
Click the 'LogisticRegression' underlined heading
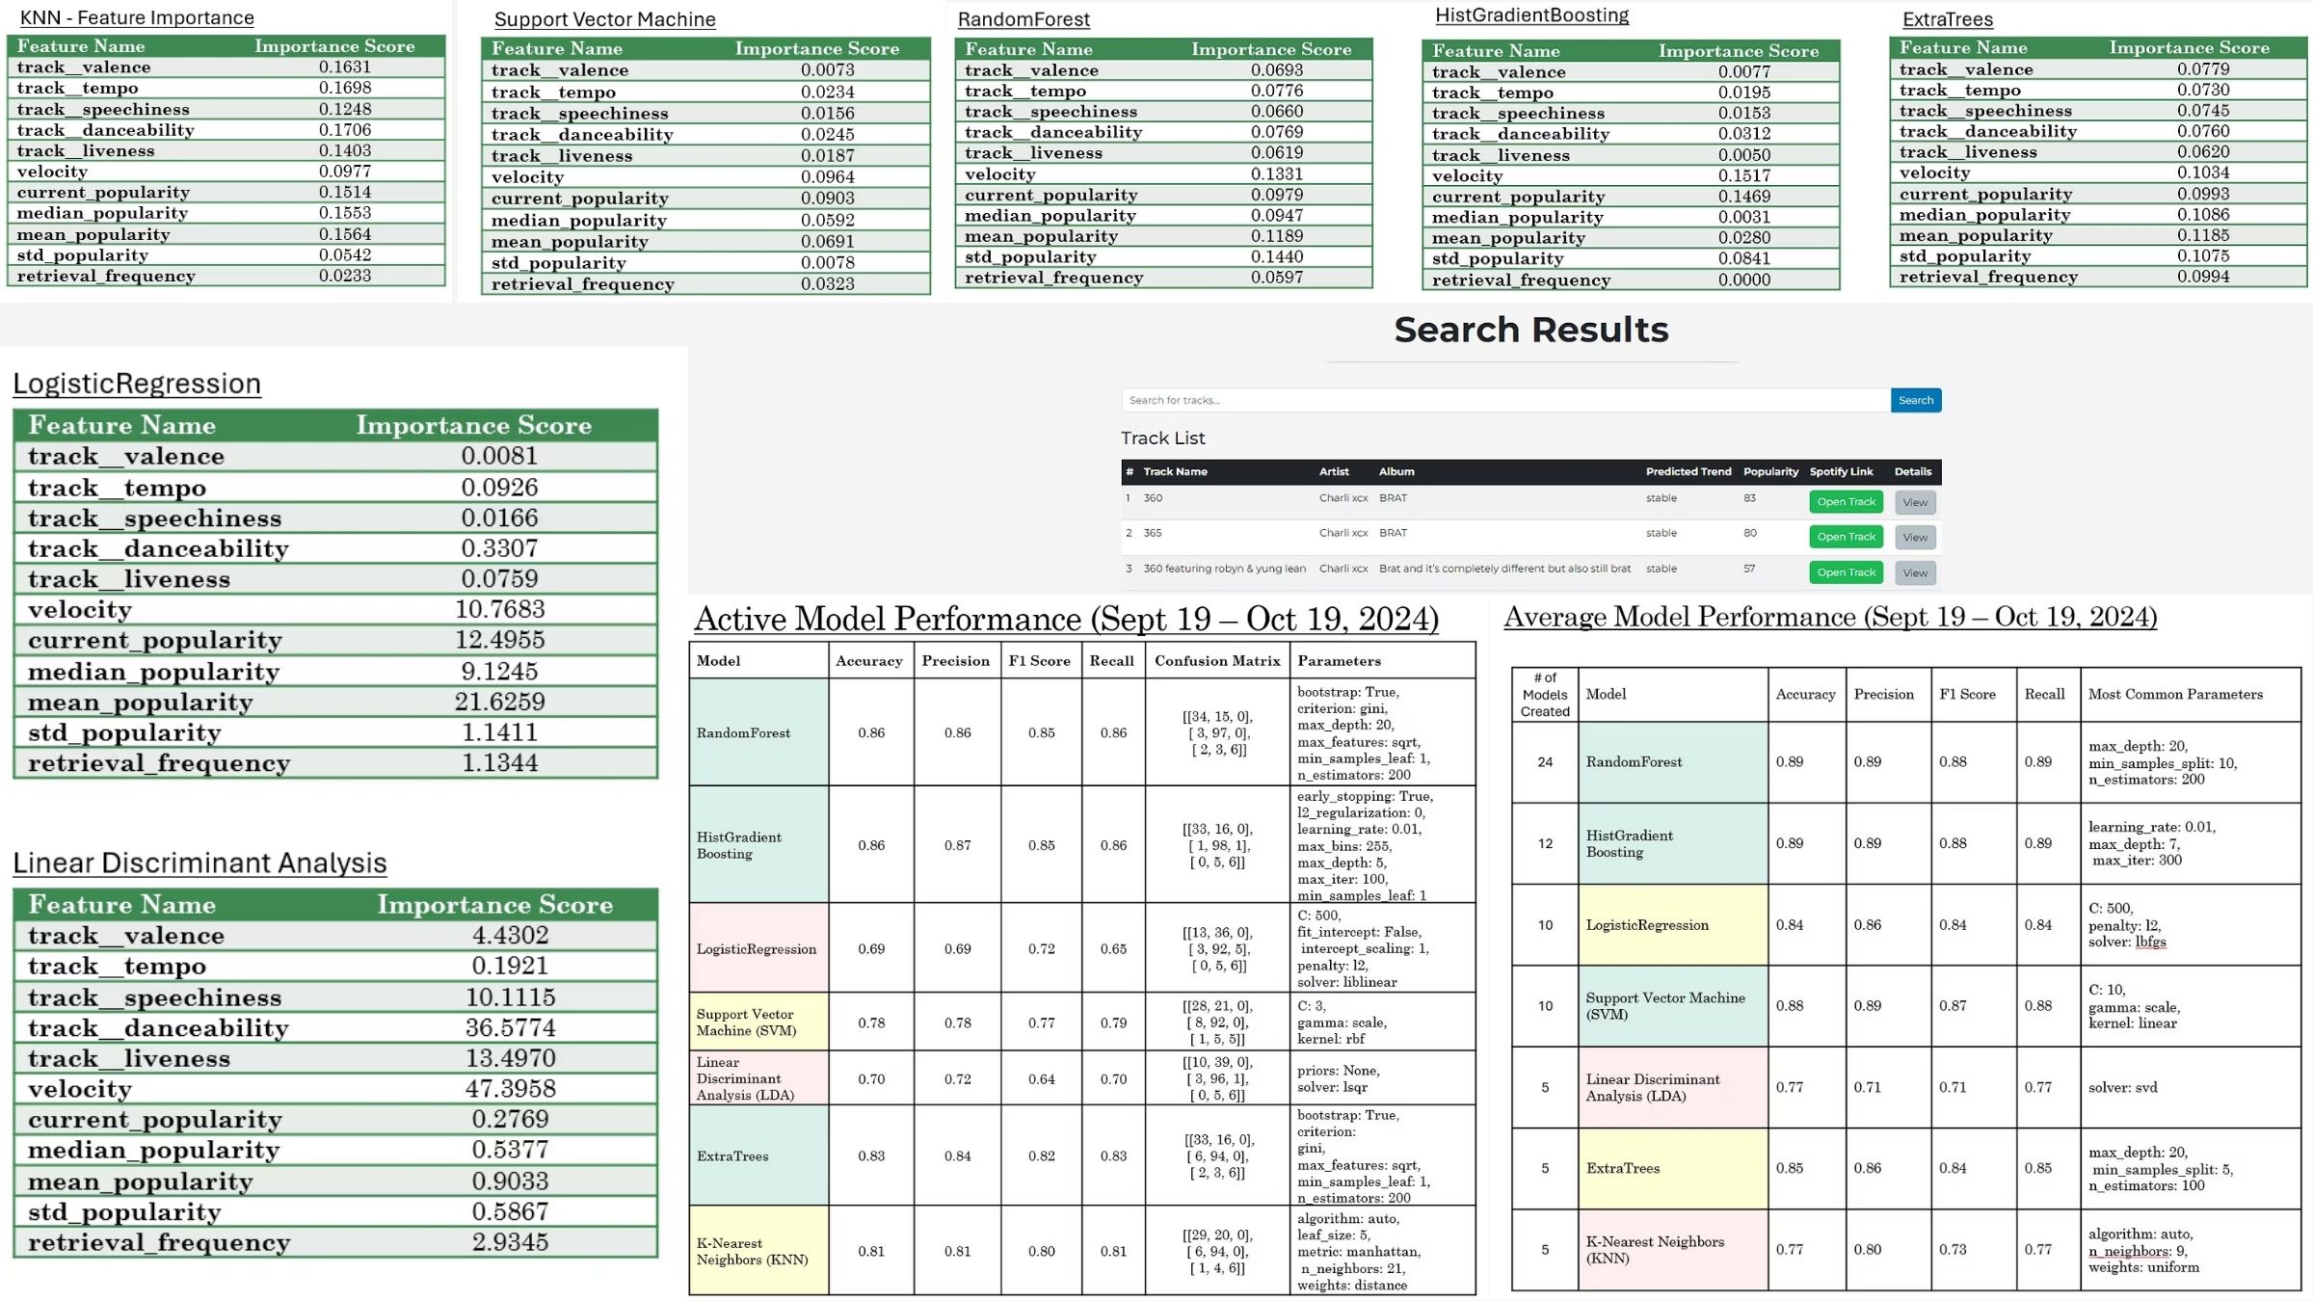[x=137, y=384]
